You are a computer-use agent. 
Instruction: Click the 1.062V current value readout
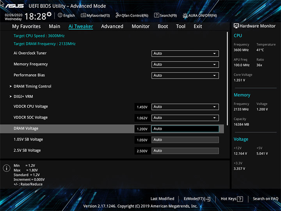point(142,118)
